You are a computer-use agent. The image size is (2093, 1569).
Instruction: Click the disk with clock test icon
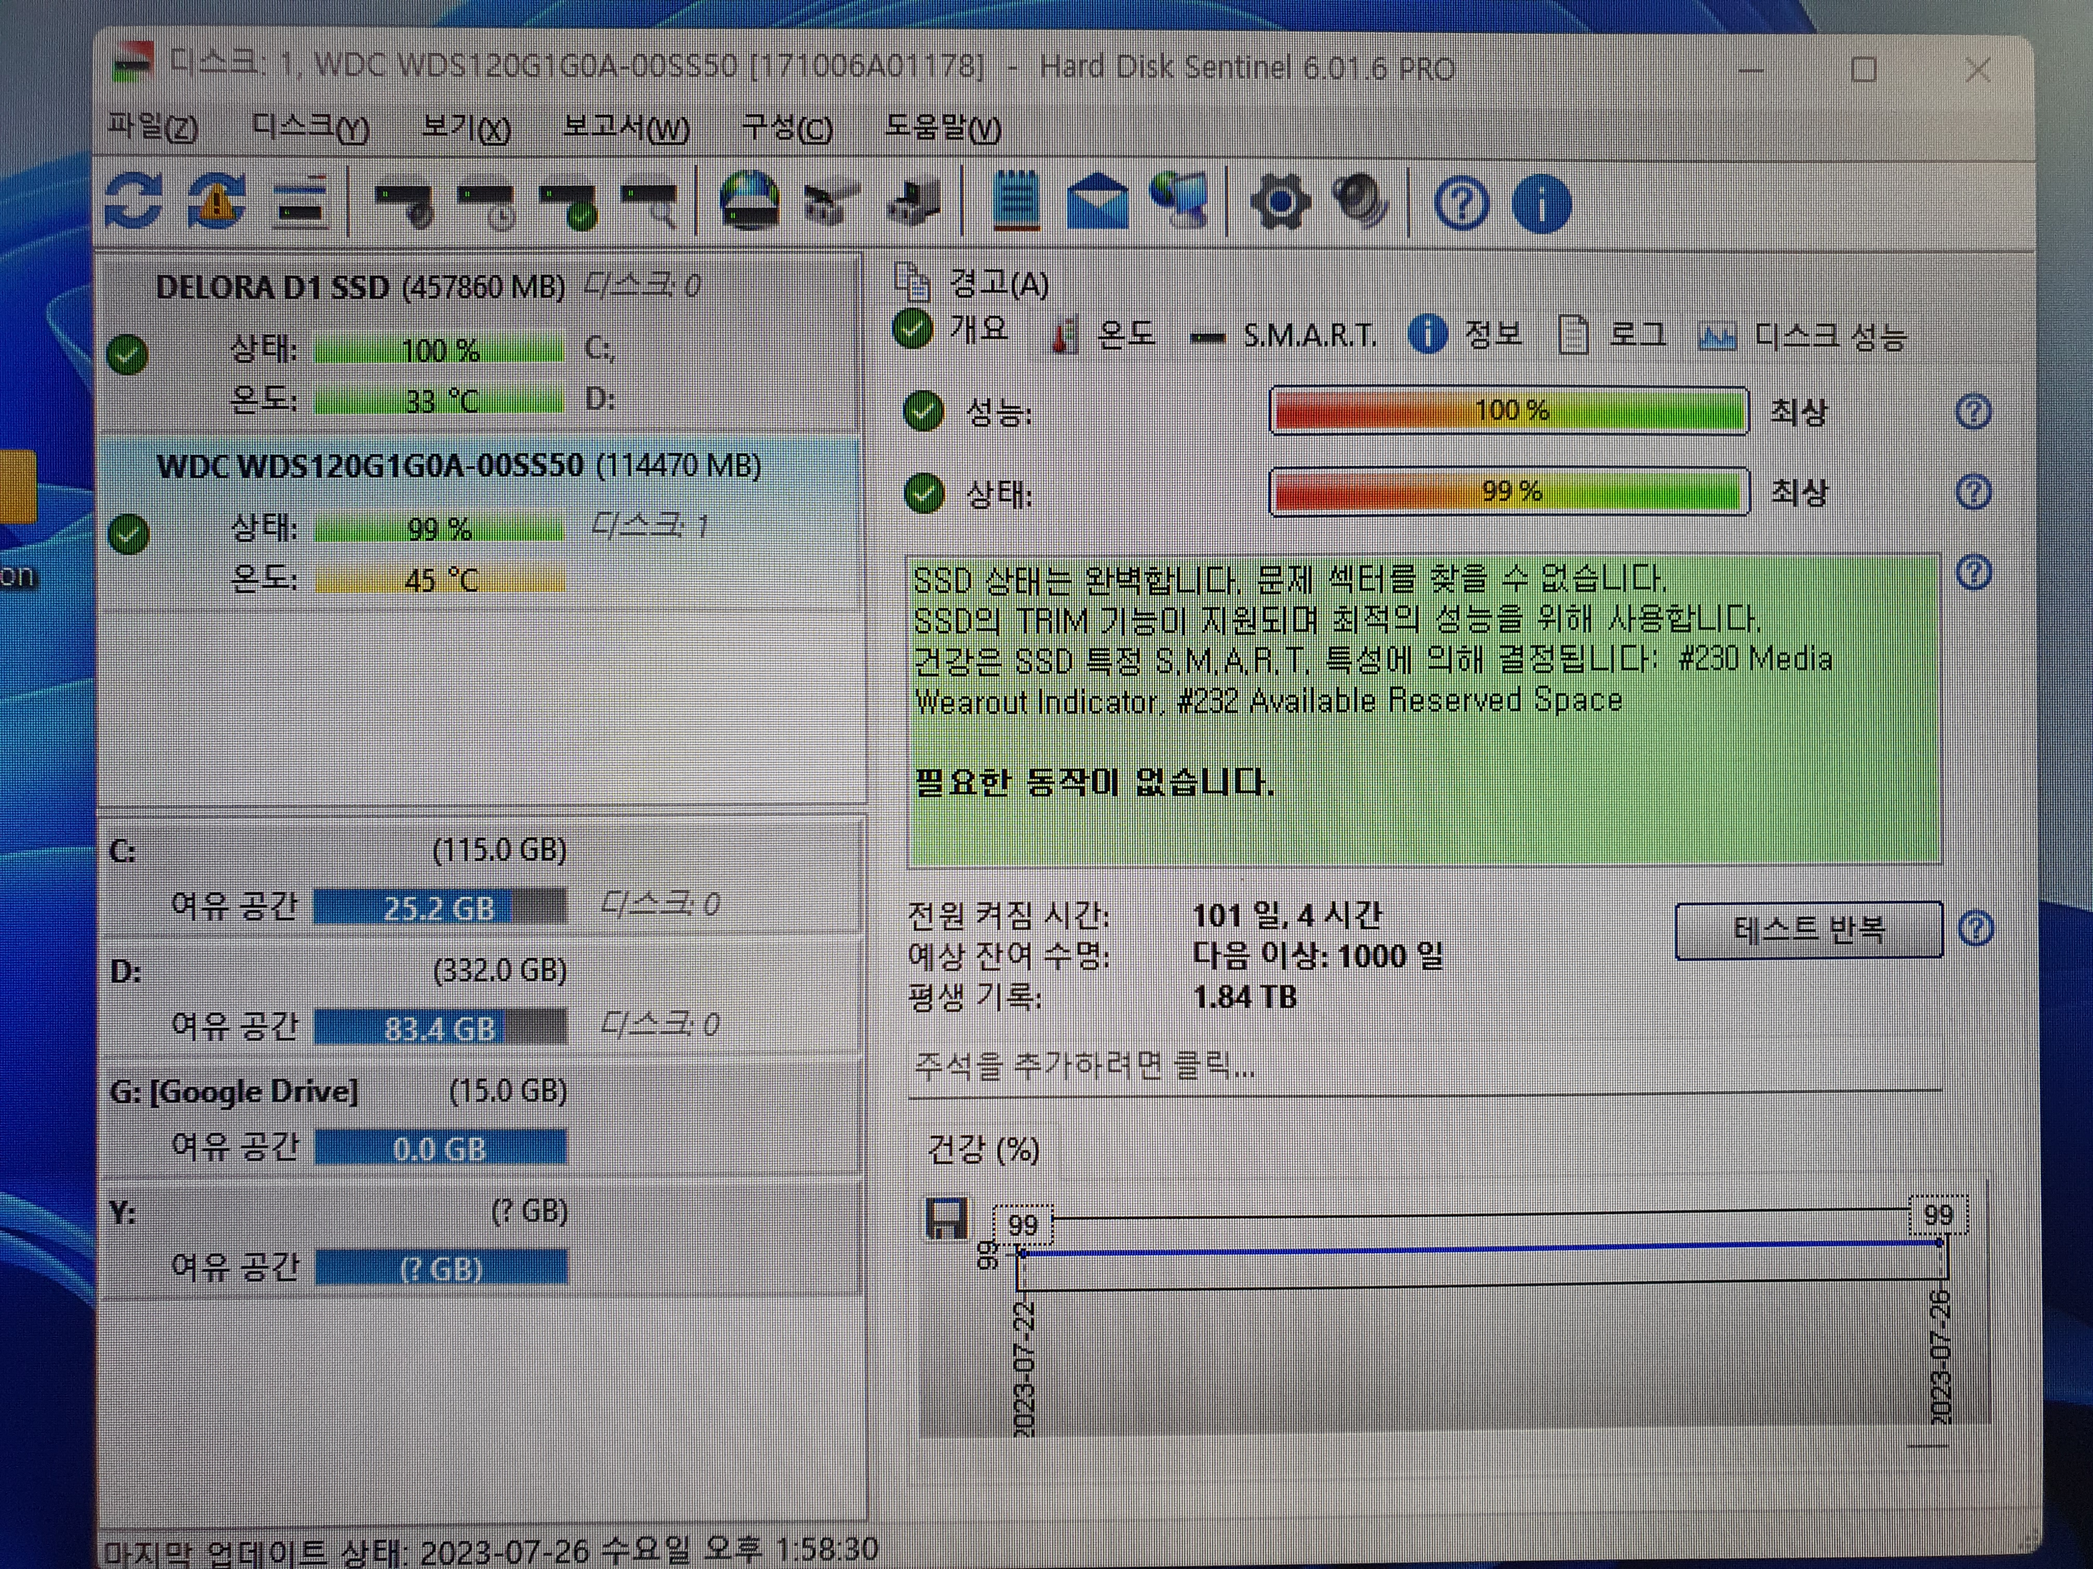tap(486, 205)
